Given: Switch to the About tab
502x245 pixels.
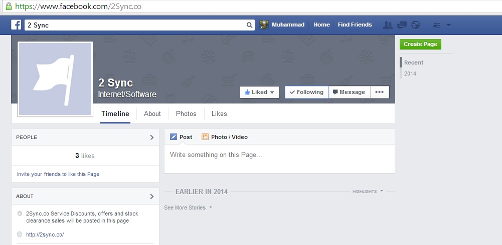Looking at the screenshot, I should point(152,114).
